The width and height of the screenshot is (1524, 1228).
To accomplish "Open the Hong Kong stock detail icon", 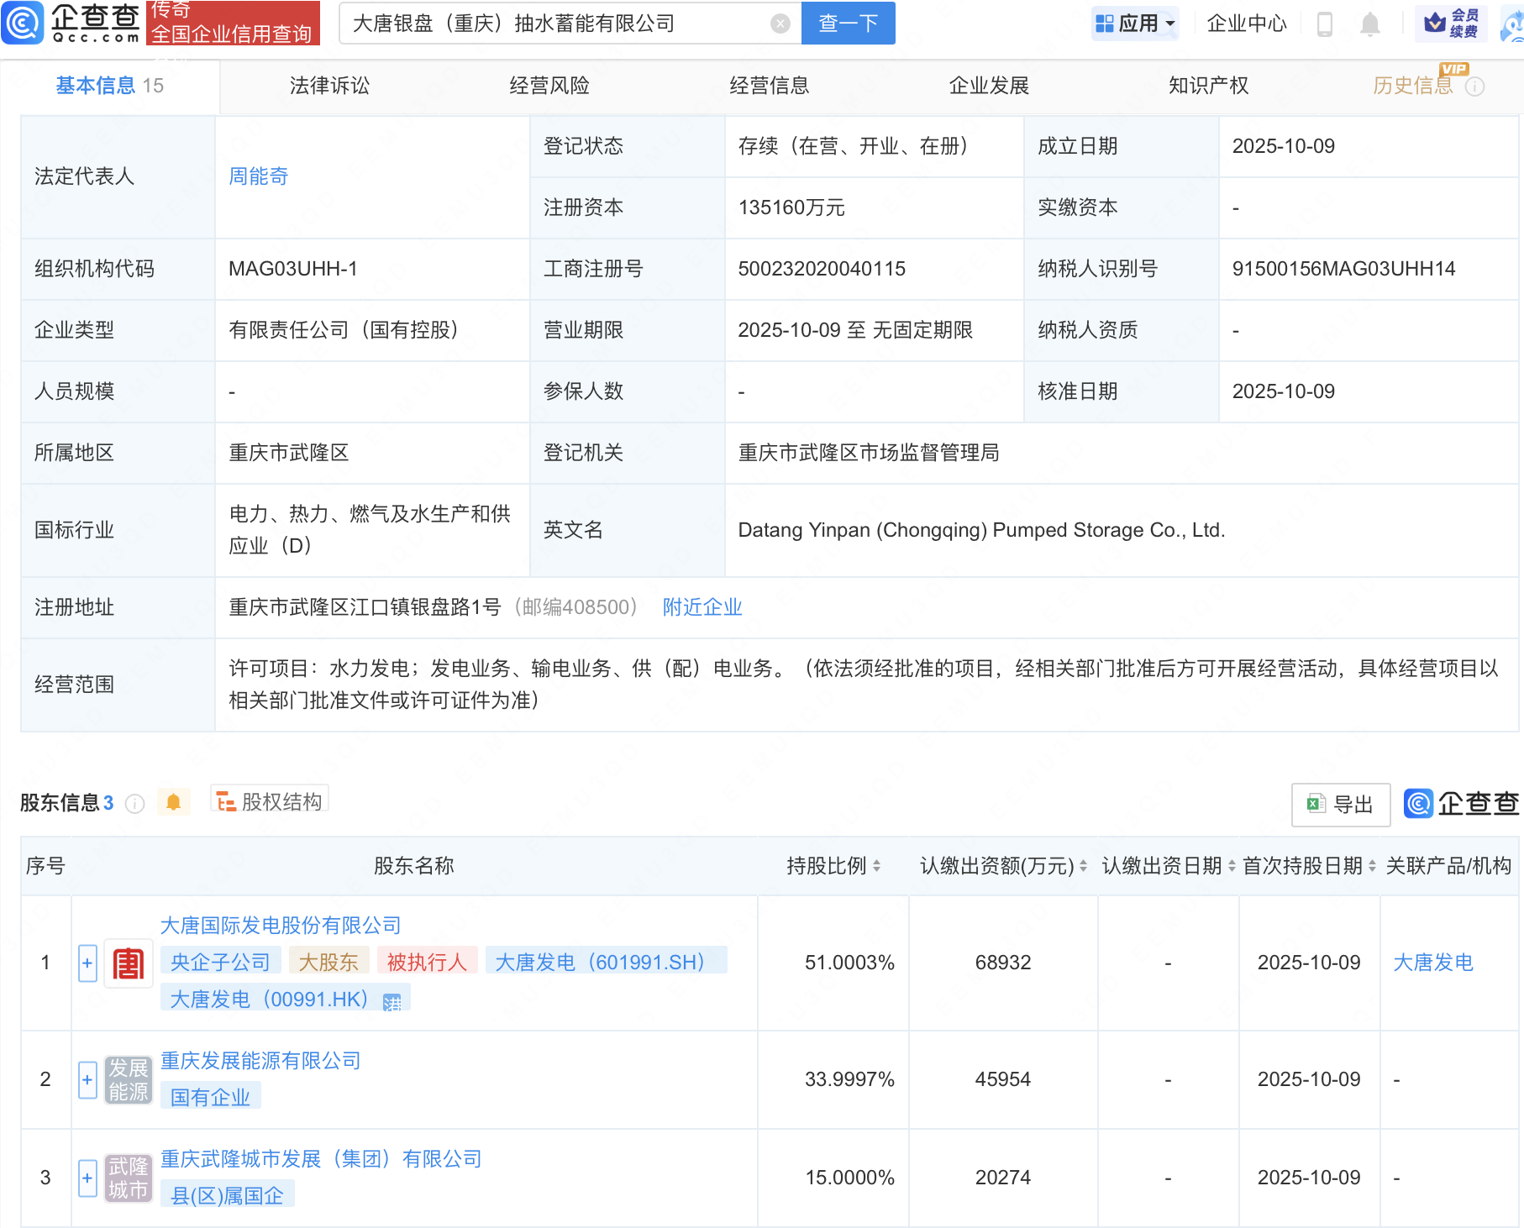I will pyautogui.click(x=392, y=1001).
